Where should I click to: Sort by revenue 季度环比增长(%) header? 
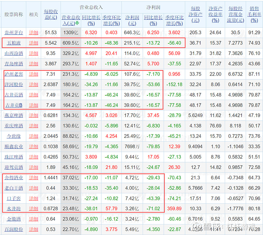click(111, 20)
